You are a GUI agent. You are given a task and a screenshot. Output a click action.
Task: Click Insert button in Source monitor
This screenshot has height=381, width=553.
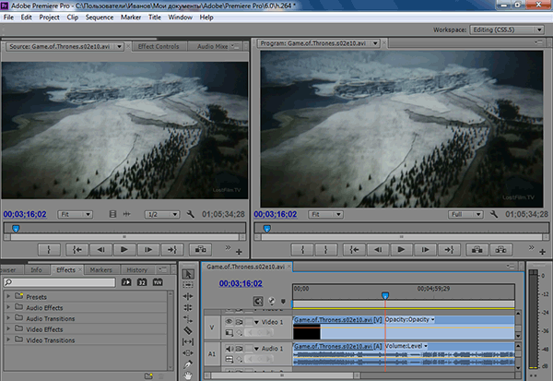(200, 250)
